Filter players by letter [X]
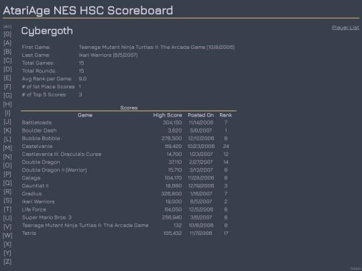362x271 pixels. [x=7, y=244]
